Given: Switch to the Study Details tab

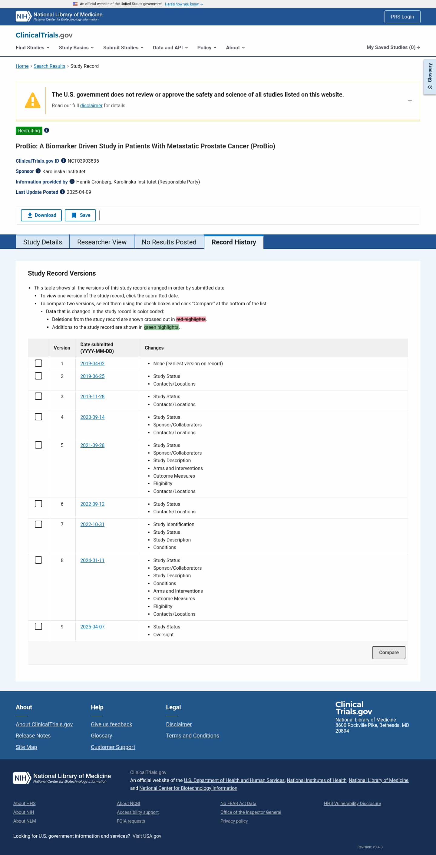Looking at the screenshot, I should click(42, 242).
